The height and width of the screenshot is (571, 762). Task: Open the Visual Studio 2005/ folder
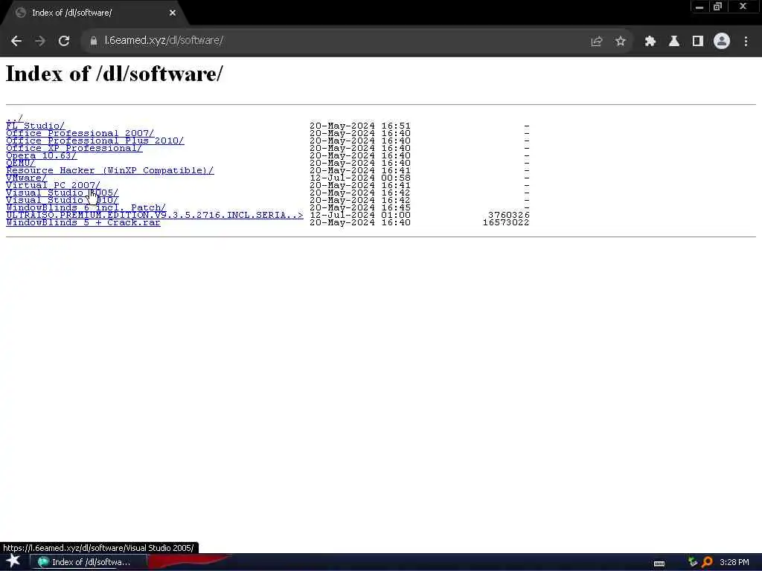pyautogui.click(x=62, y=193)
